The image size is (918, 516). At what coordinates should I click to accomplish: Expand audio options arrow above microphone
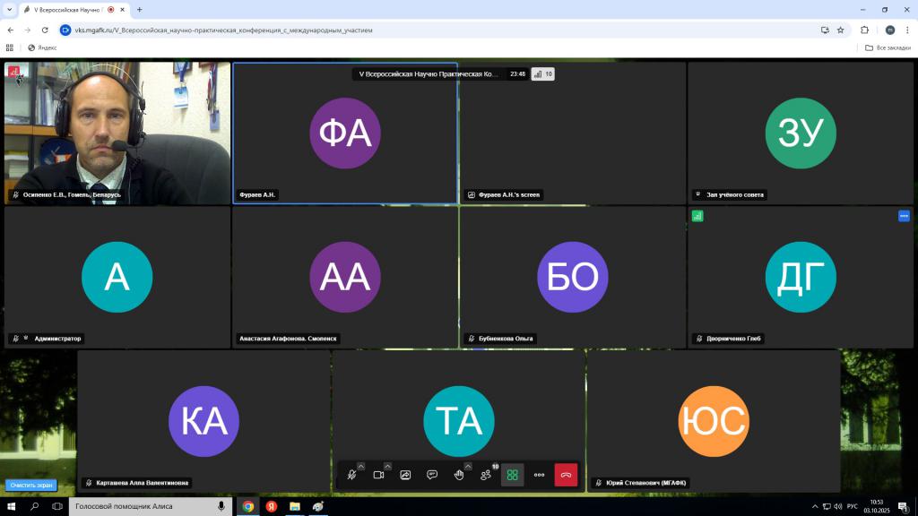click(x=360, y=466)
